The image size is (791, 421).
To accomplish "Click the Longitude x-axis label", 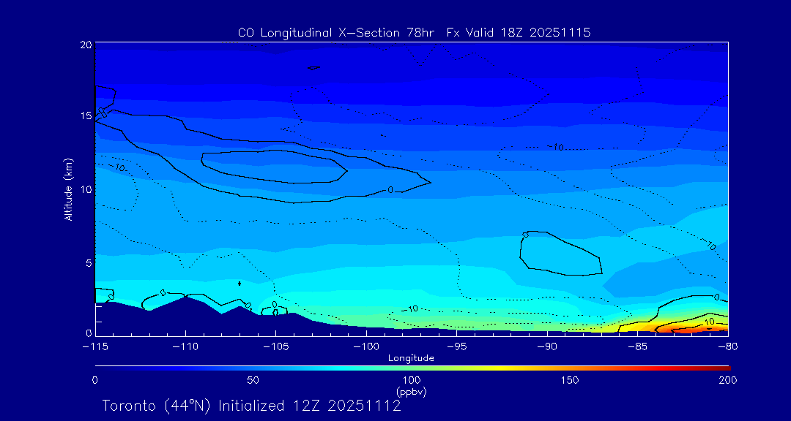I will point(411,358).
